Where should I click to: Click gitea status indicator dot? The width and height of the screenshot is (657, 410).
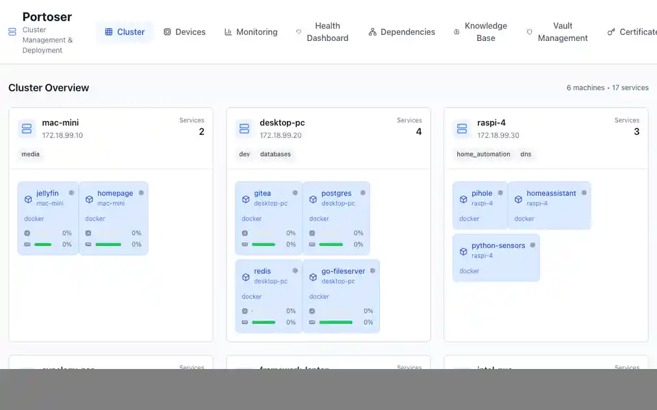point(295,193)
